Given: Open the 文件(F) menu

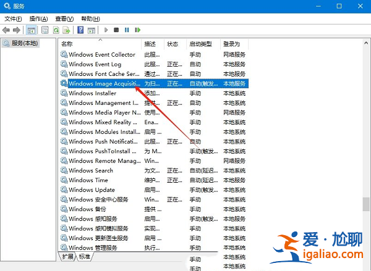Looking at the screenshot, I should pyautogui.click(x=13, y=19).
